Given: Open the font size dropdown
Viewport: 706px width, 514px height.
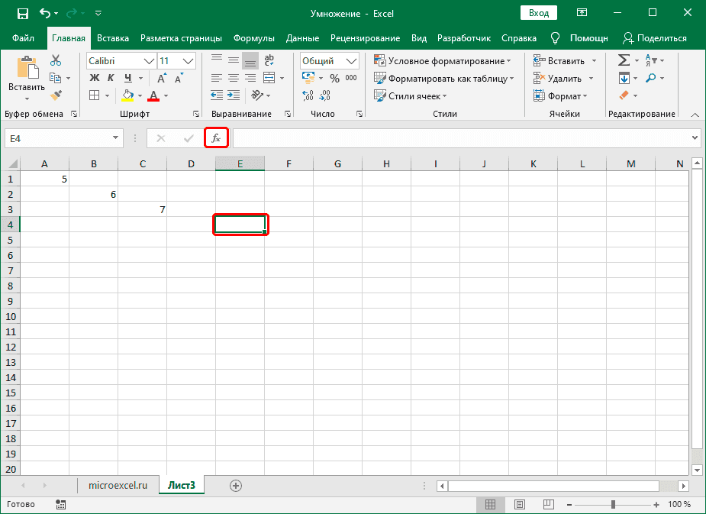Looking at the screenshot, I should (189, 60).
